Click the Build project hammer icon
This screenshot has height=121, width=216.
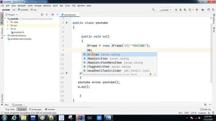click(153, 10)
